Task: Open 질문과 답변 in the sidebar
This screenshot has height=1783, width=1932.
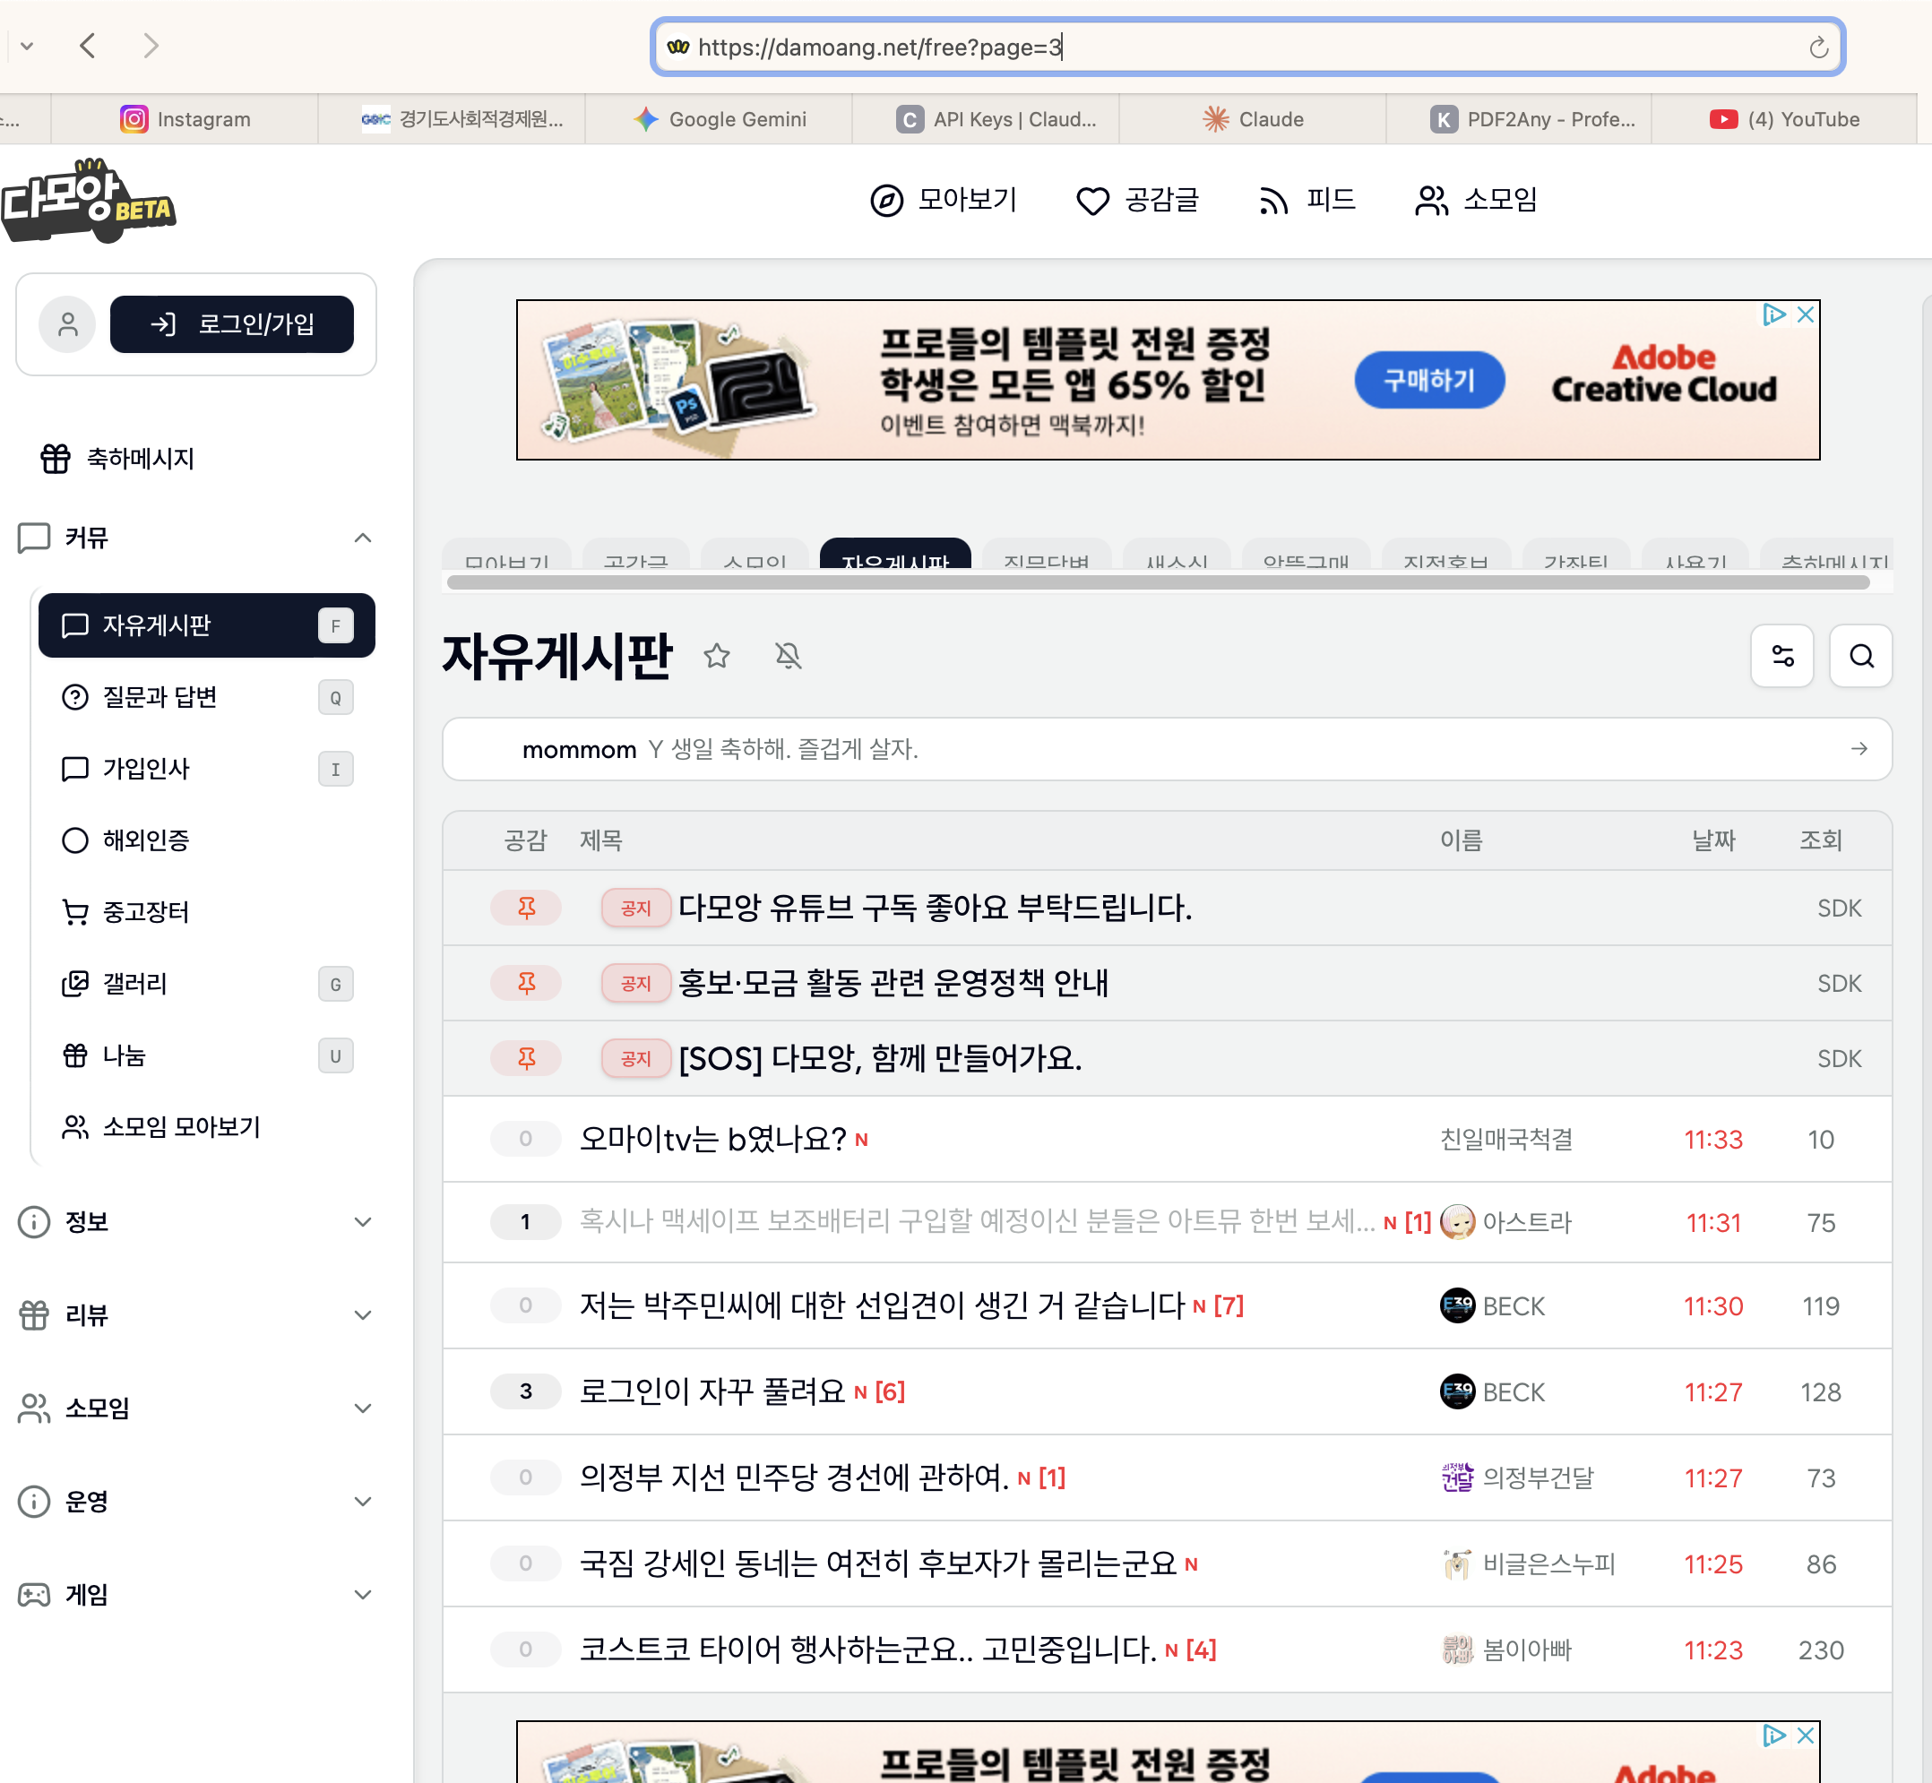Action: (x=206, y=696)
